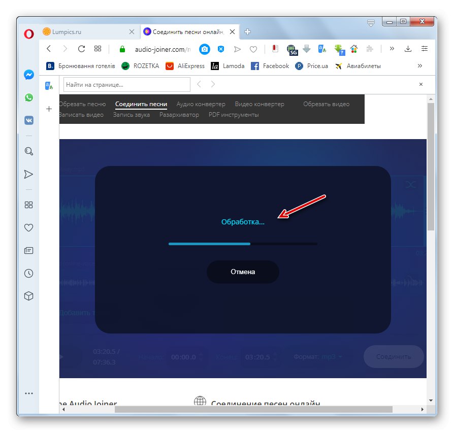Viewport: 454px width, 433px height.
Task: Open the Lamoda bookmark
Action: tap(228, 66)
